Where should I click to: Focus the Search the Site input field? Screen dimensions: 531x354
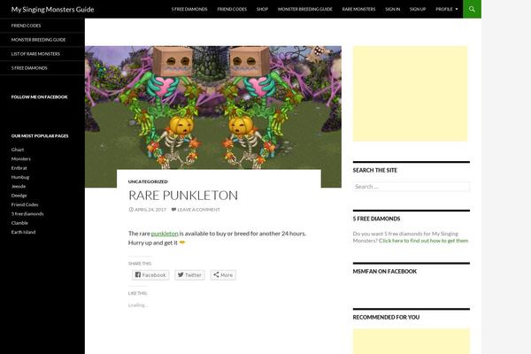tap(412, 187)
